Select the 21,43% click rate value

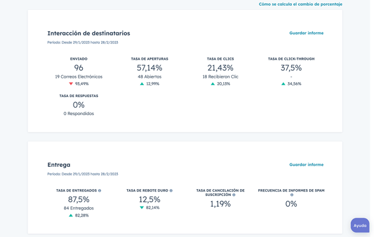coord(221,68)
